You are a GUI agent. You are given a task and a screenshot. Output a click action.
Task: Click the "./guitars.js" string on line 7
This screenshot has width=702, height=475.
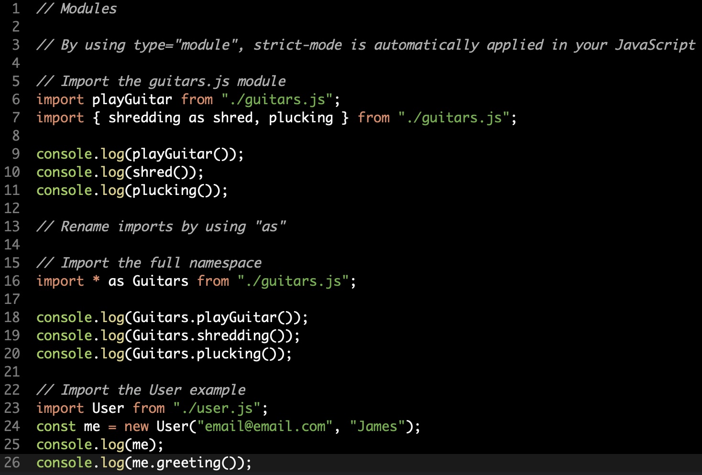[x=454, y=118]
